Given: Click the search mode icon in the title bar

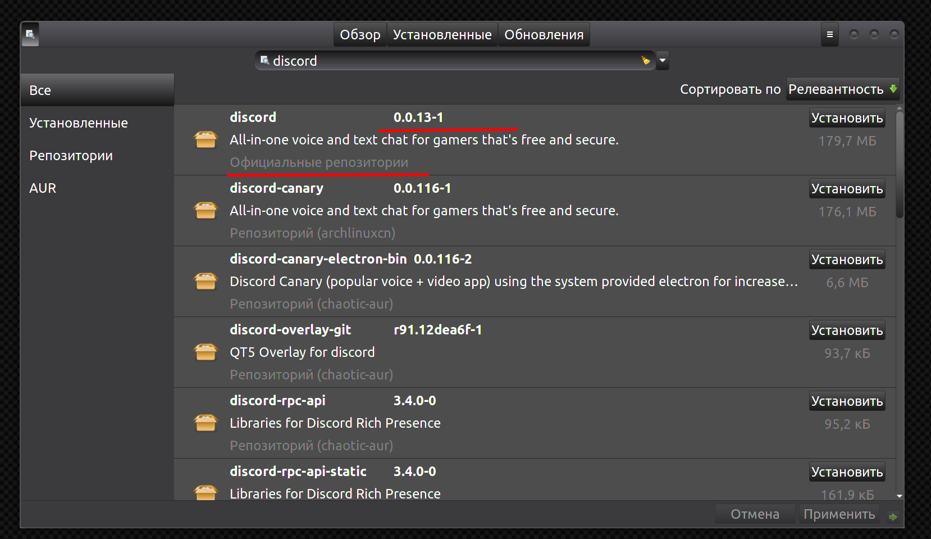Looking at the screenshot, I should click(x=30, y=34).
